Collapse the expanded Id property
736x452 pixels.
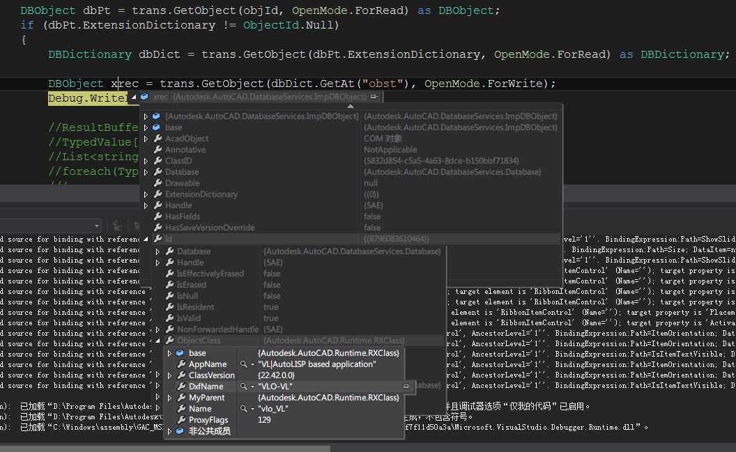(x=146, y=239)
